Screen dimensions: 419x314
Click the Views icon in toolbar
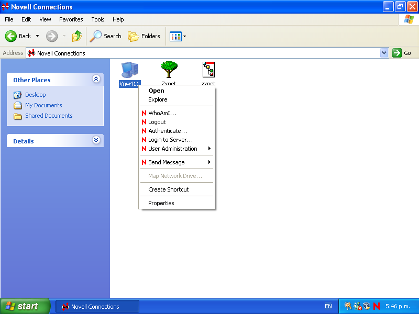click(175, 36)
